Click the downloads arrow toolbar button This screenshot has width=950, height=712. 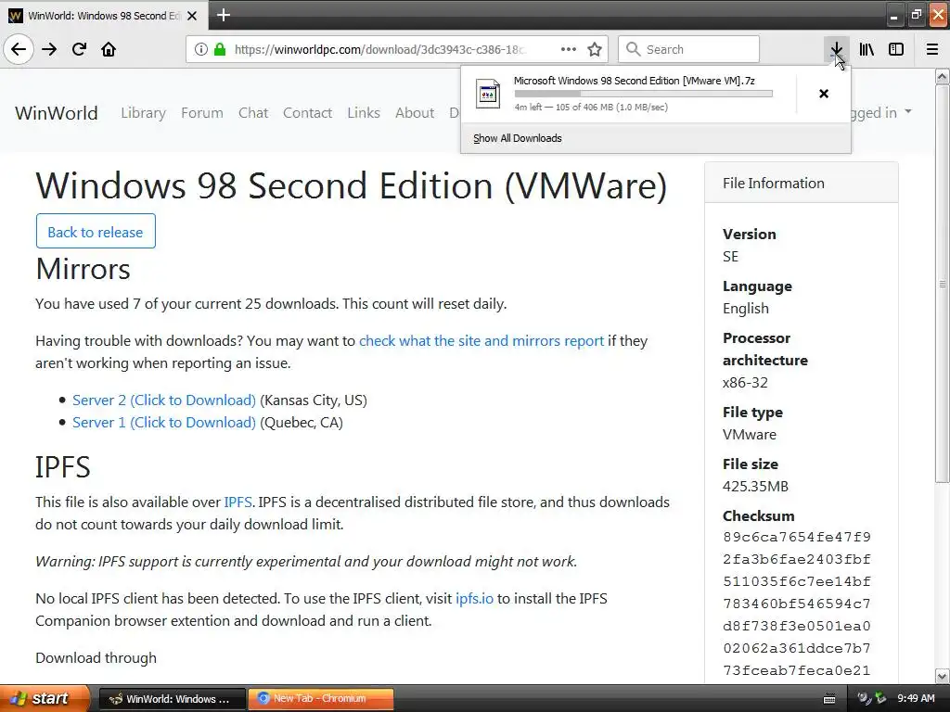tap(836, 49)
